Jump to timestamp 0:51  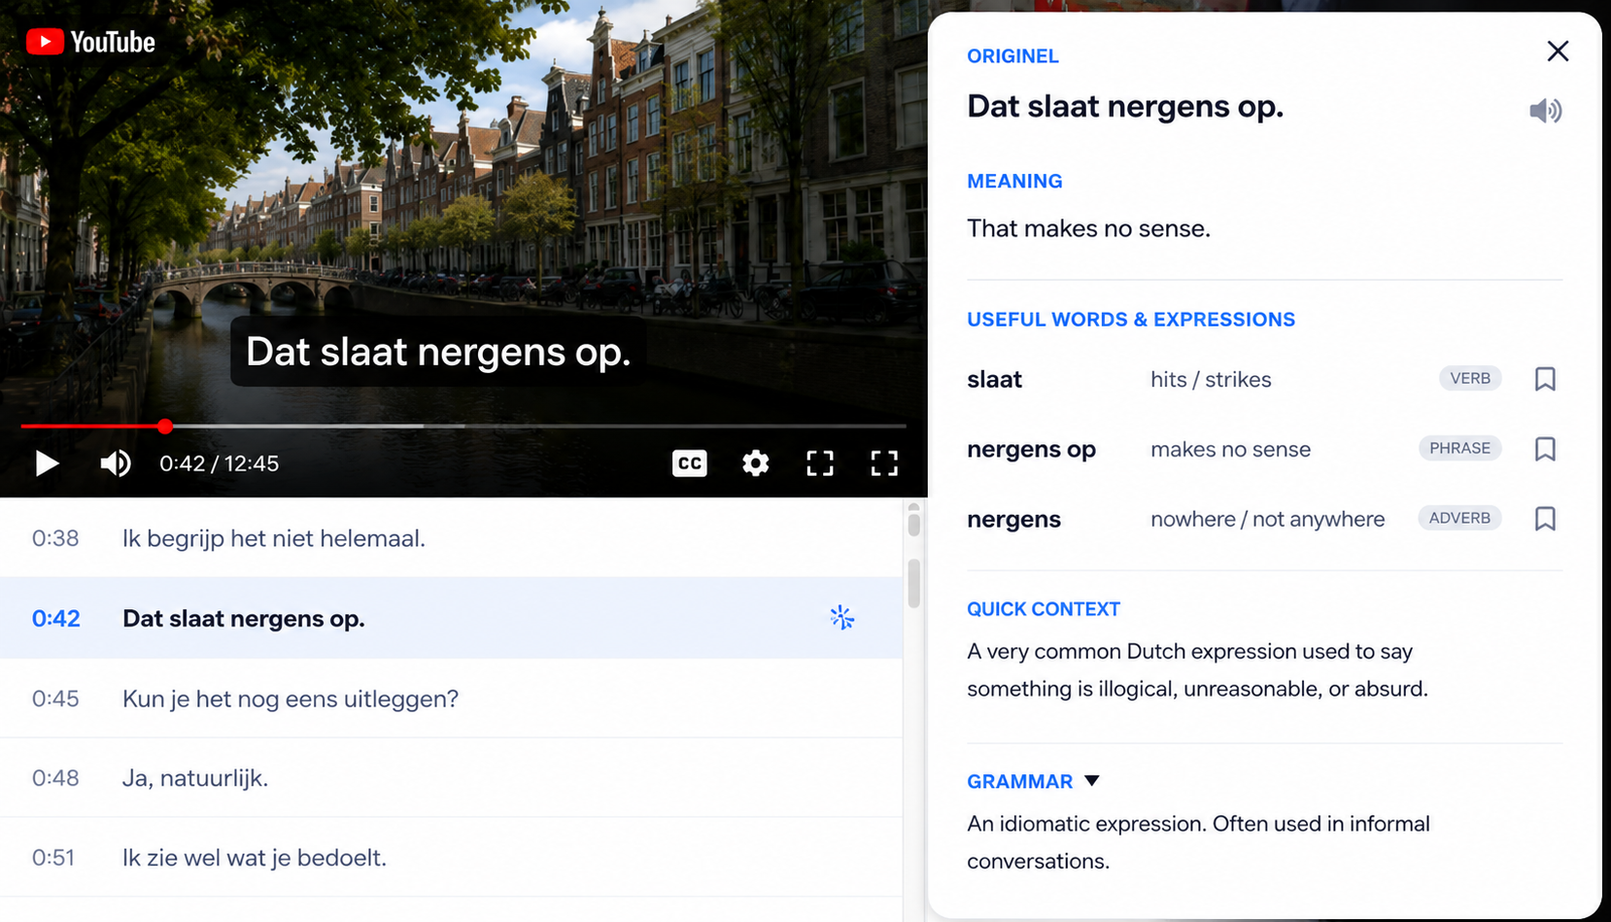53,858
